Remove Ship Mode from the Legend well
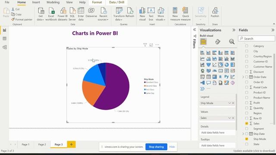 click(233, 103)
